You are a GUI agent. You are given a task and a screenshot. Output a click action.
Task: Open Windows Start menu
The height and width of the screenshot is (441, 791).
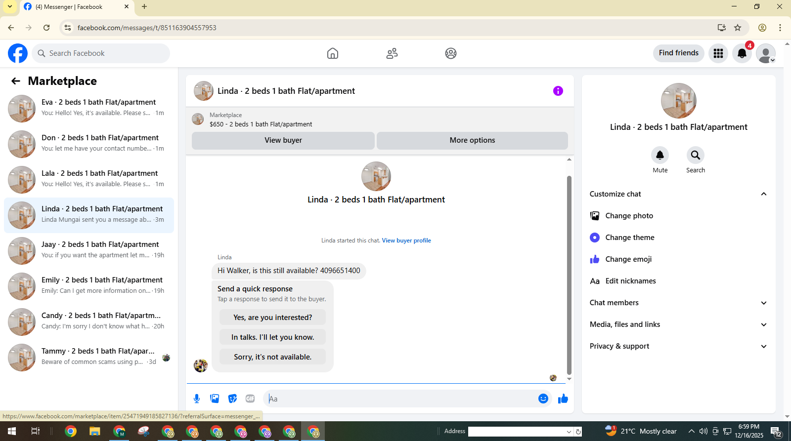tap(12, 431)
